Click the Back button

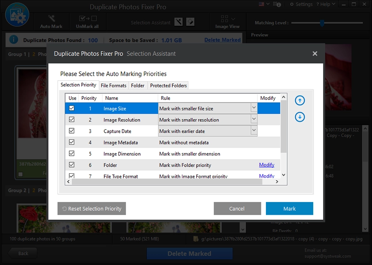tap(23, 254)
